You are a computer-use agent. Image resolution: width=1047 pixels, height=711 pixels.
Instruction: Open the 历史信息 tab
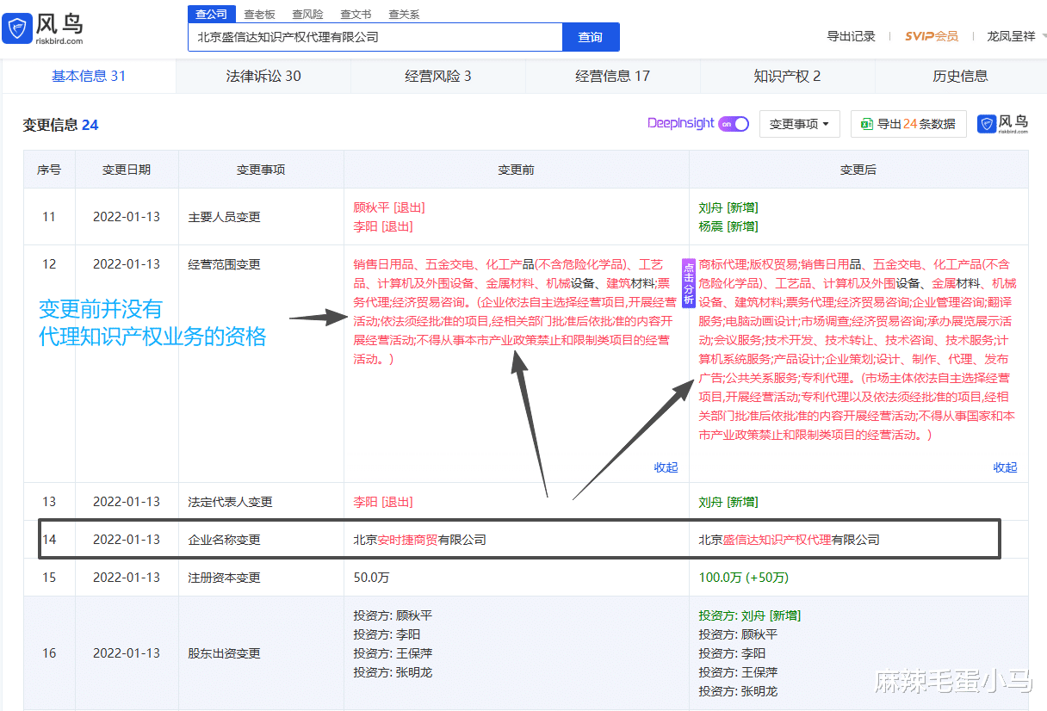[x=960, y=76]
